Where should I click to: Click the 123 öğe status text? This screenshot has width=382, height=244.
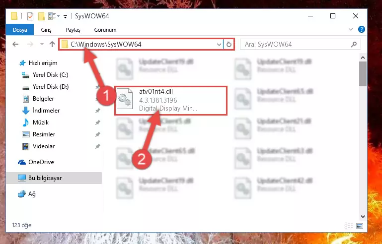(22, 225)
